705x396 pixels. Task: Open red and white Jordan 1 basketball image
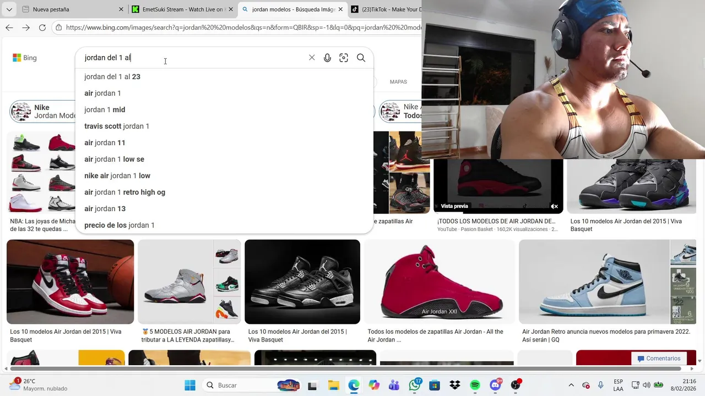[70, 282]
